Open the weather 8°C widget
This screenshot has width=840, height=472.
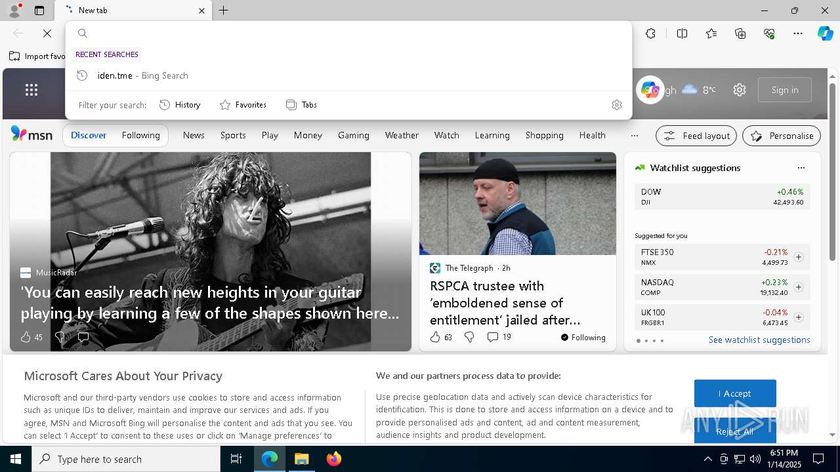tap(699, 90)
